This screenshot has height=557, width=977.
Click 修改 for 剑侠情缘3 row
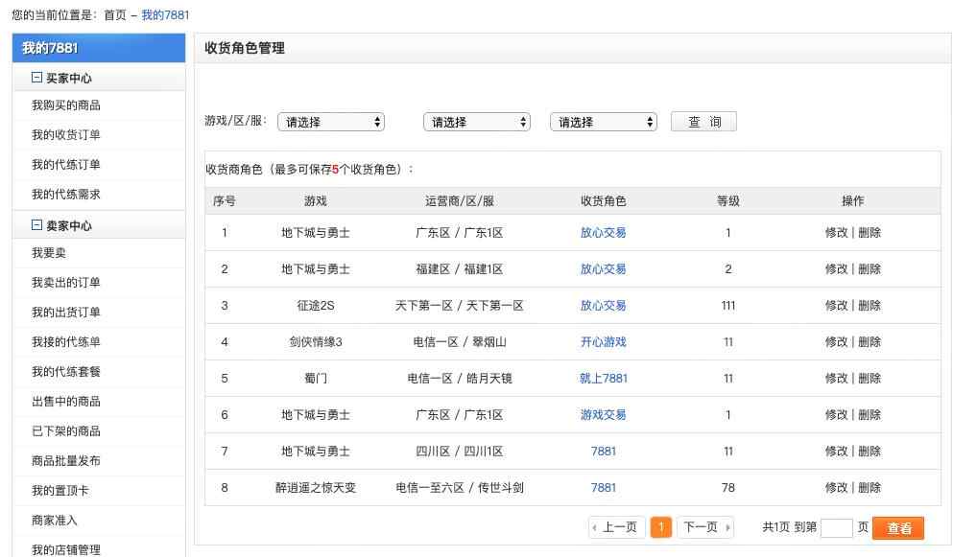pos(836,342)
